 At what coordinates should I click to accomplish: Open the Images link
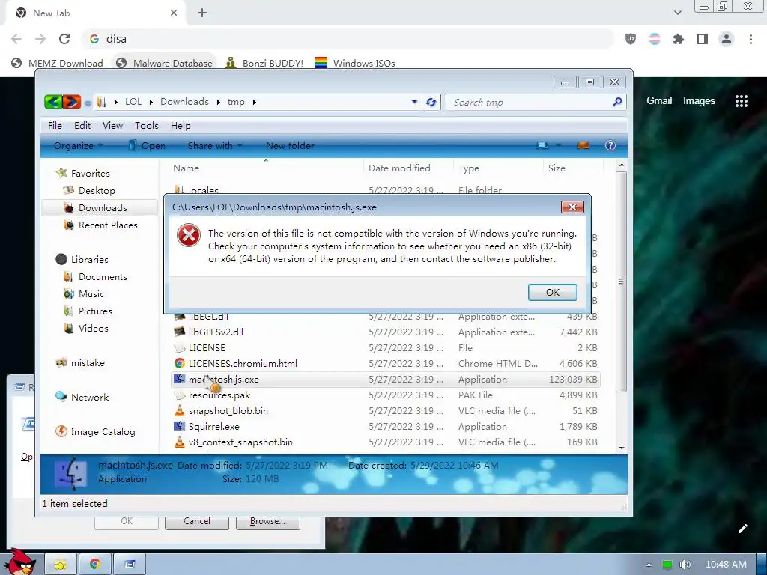[x=699, y=101]
